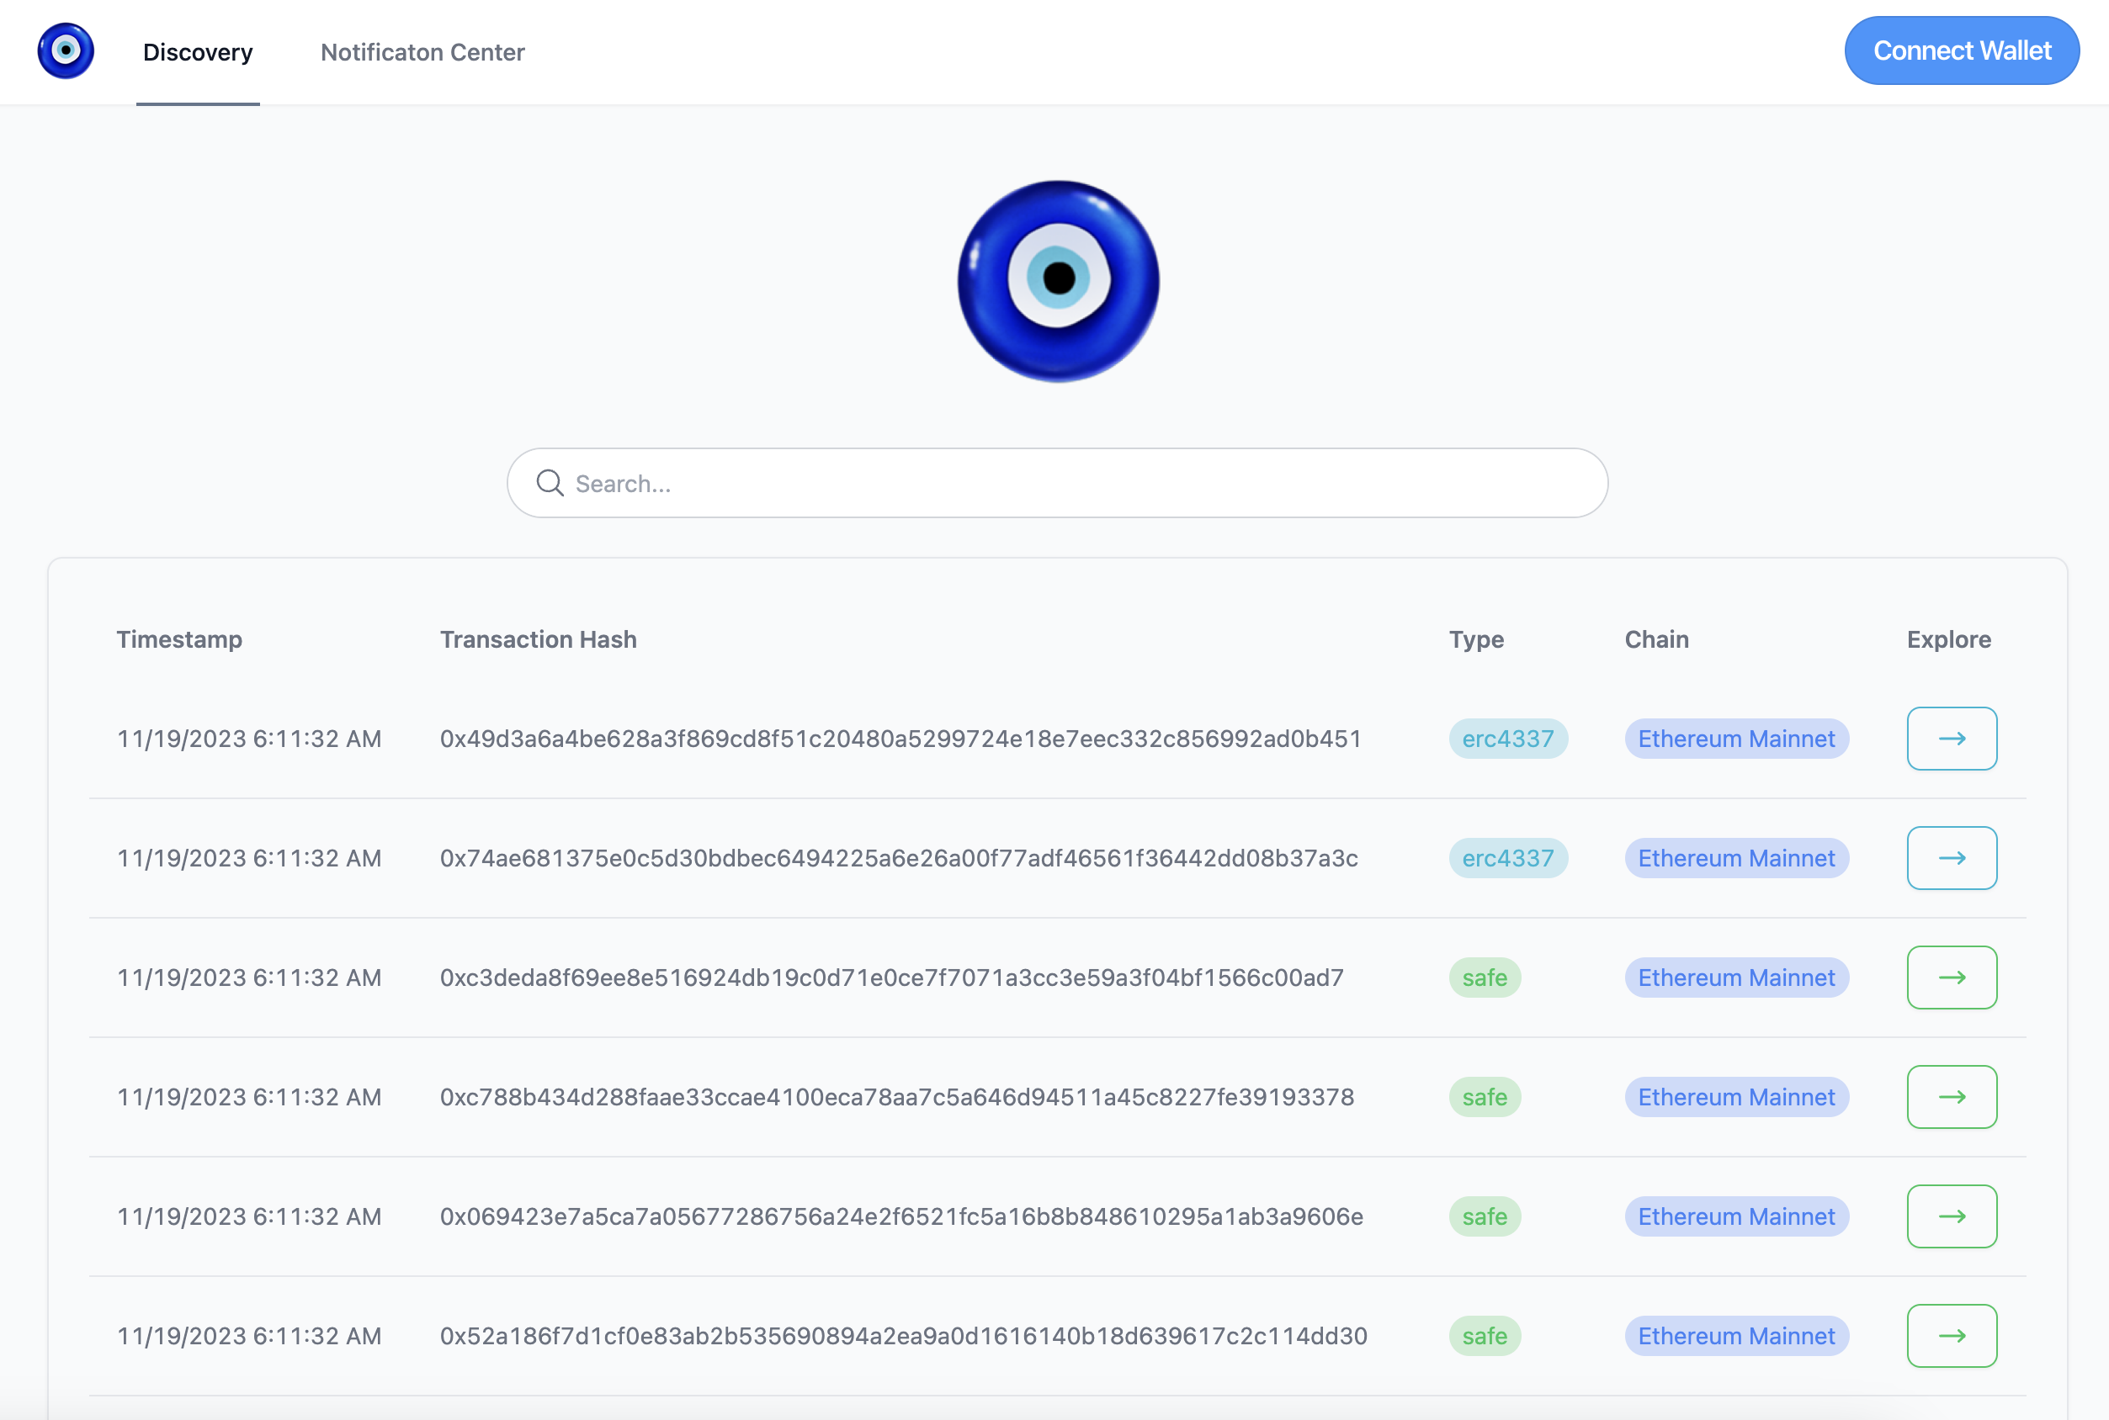This screenshot has width=2109, height=1420.
Task: Click the search input field
Action: pyautogui.click(x=1054, y=482)
